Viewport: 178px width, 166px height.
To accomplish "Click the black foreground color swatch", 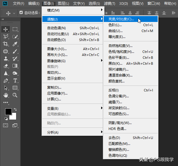I will (8, 111).
